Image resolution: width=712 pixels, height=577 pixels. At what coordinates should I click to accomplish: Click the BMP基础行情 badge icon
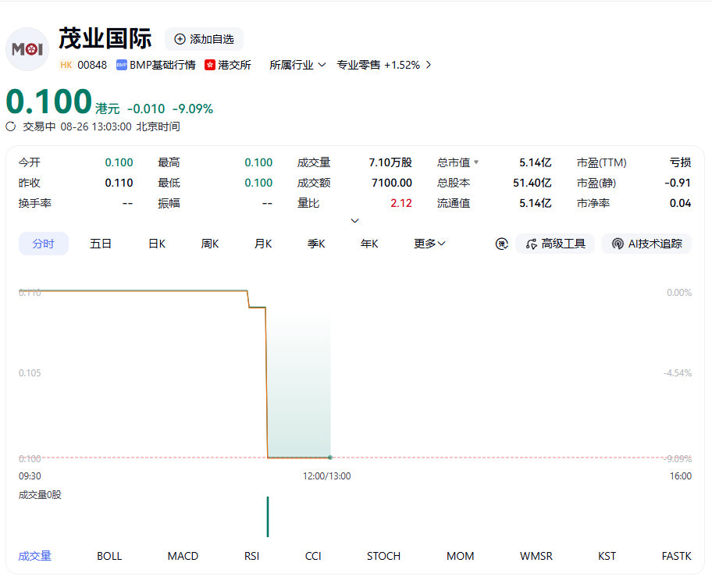(121, 65)
